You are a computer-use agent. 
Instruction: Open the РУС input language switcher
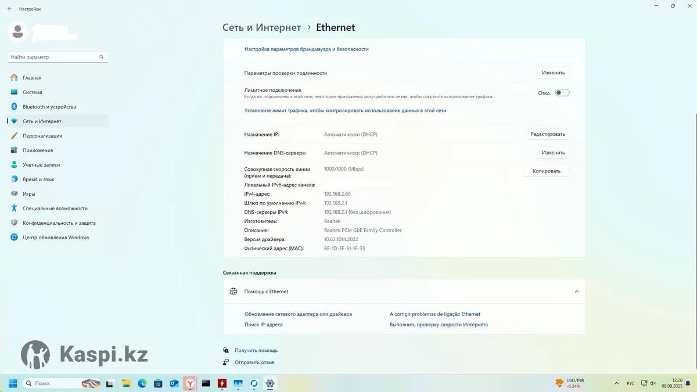coord(630,383)
